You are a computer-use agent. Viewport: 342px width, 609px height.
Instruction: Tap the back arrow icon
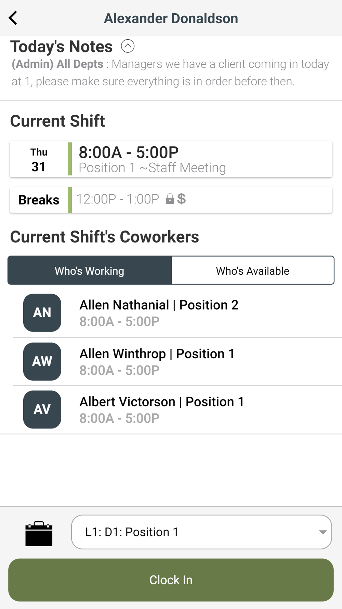pyautogui.click(x=13, y=18)
